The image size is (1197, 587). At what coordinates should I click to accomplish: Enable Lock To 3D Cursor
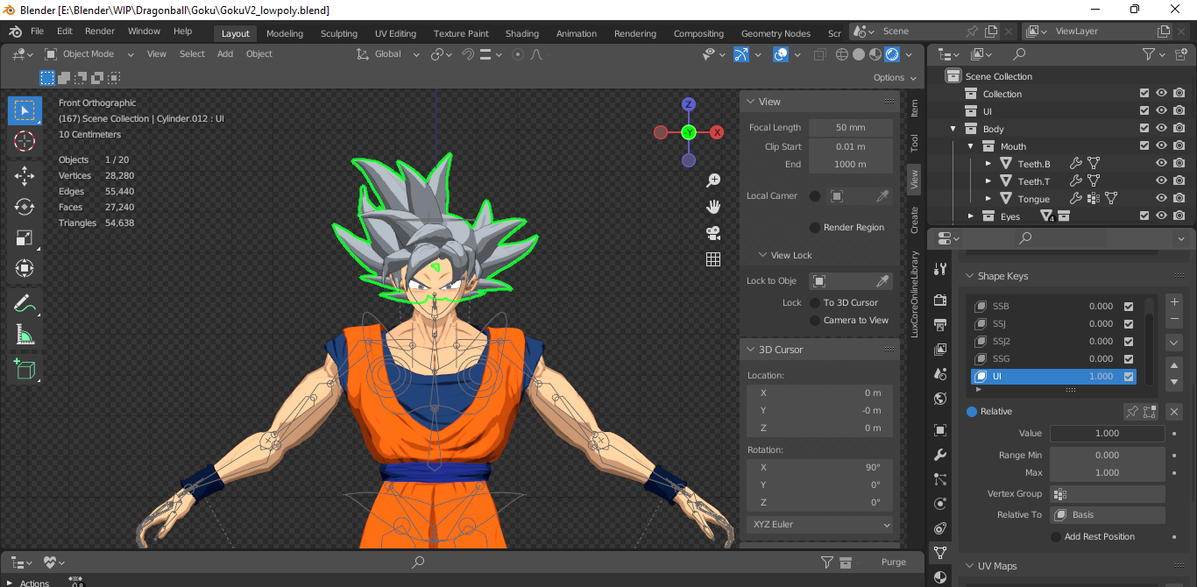[x=815, y=303]
